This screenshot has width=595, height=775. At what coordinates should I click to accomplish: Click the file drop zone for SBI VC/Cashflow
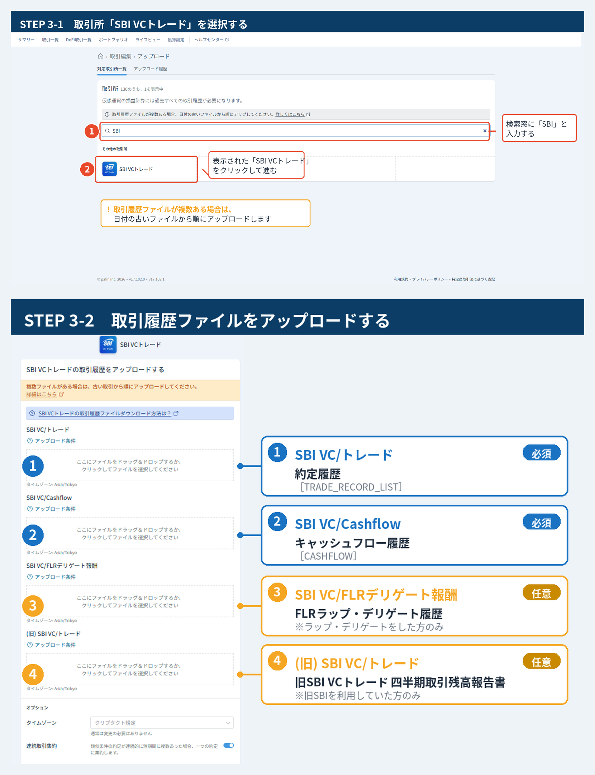[130, 533]
